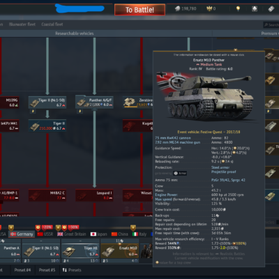Image resolution: width=279 pixels, height=279 pixels.
Task: Select Tiger II (H) in research tree
Action: coord(47,126)
